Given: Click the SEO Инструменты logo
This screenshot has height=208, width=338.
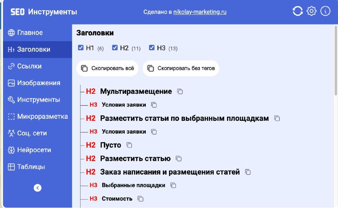Looking at the screenshot, I should [x=44, y=12].
